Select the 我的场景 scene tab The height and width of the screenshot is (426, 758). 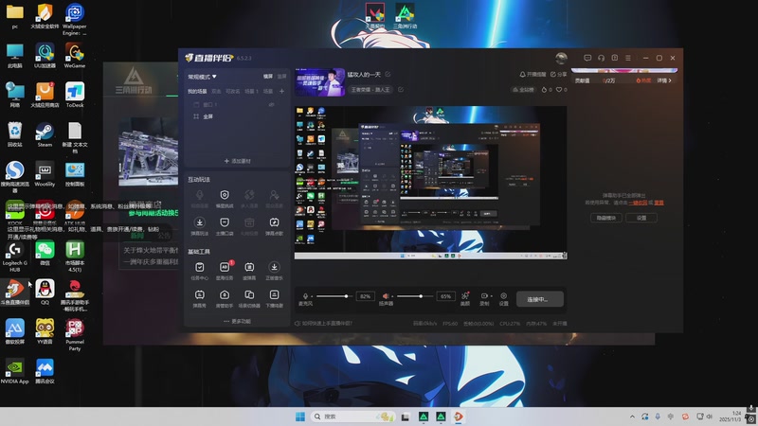pos(196,91)
